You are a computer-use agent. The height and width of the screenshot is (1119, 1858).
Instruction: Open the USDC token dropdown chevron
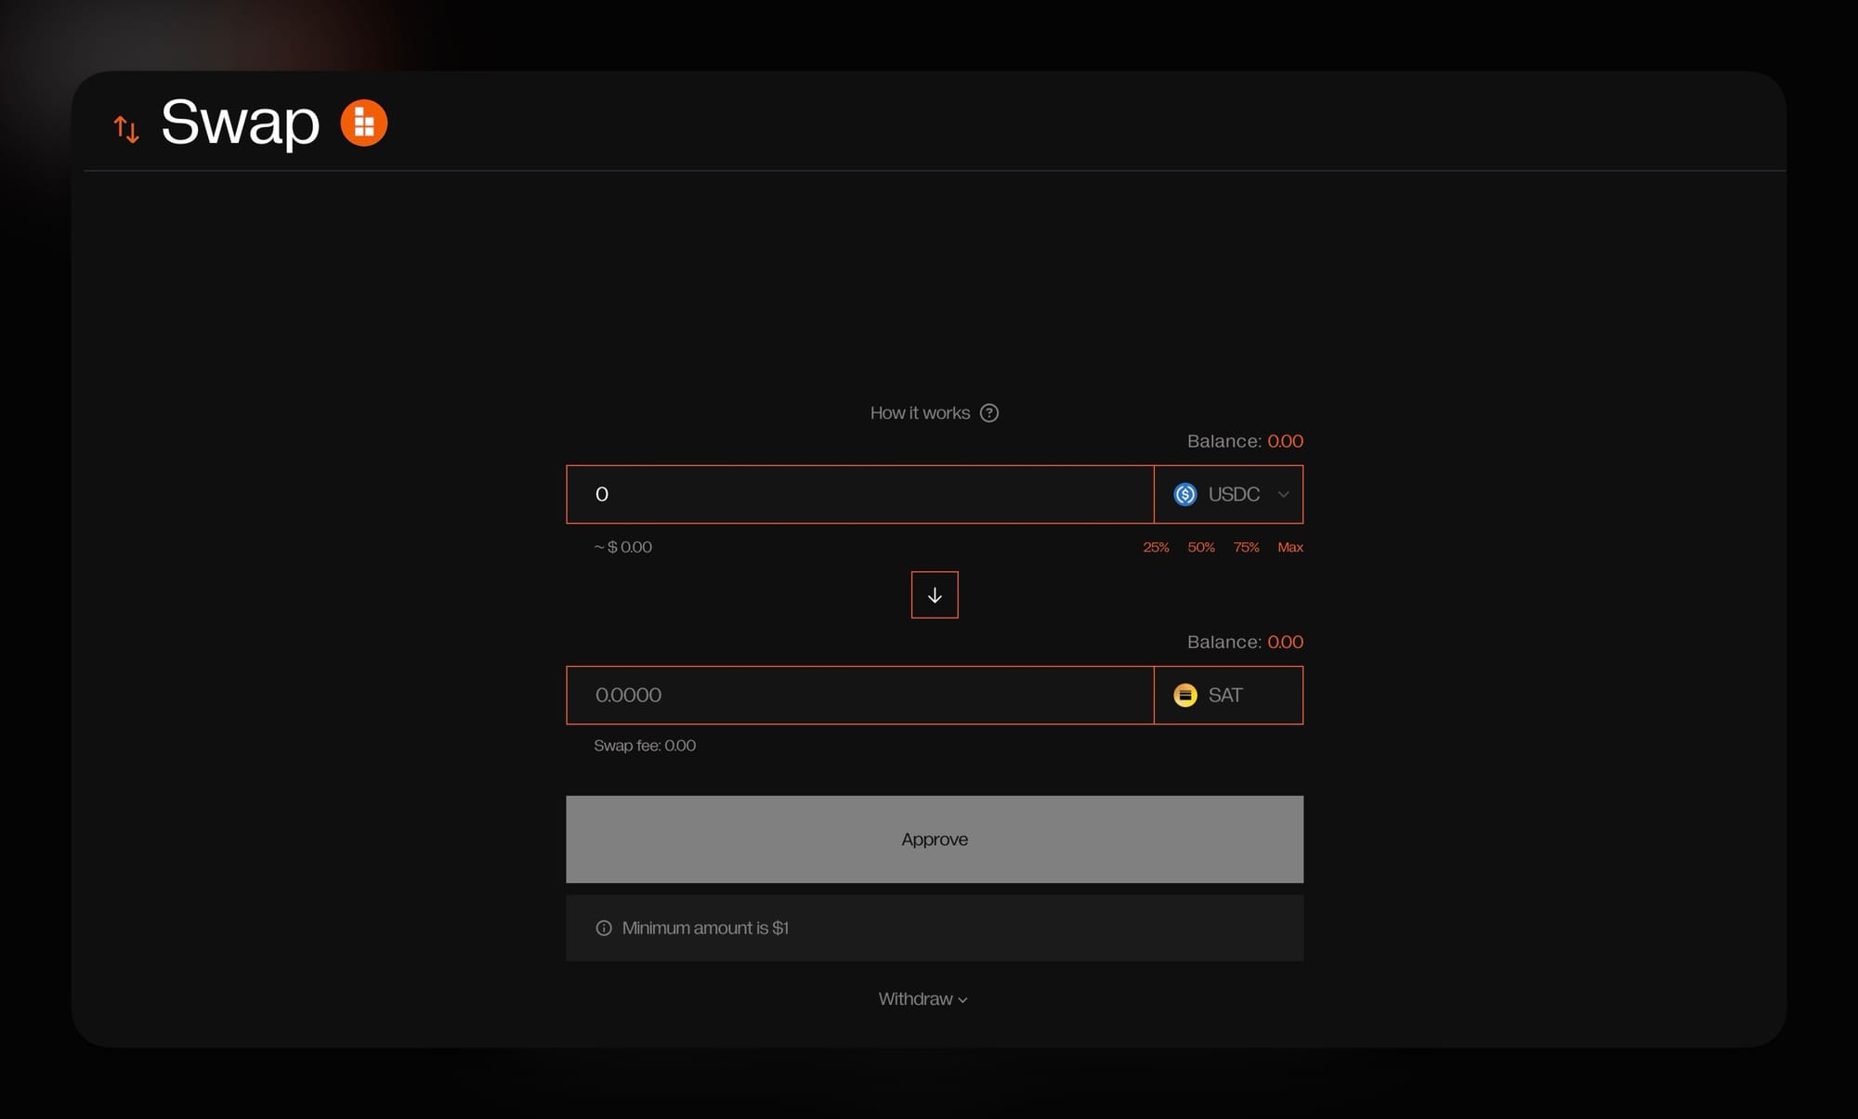click(x=1283, y=494)
